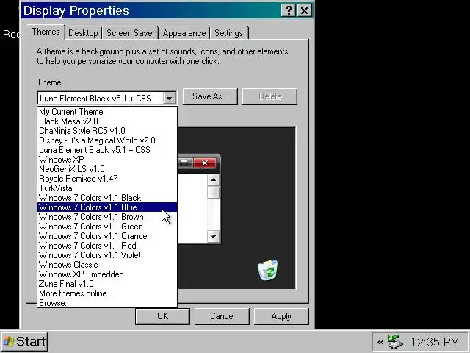Viewport: 470px width, 353px height.
Task: Click the network tray icon in taskbar
Action: coord(395,342)
